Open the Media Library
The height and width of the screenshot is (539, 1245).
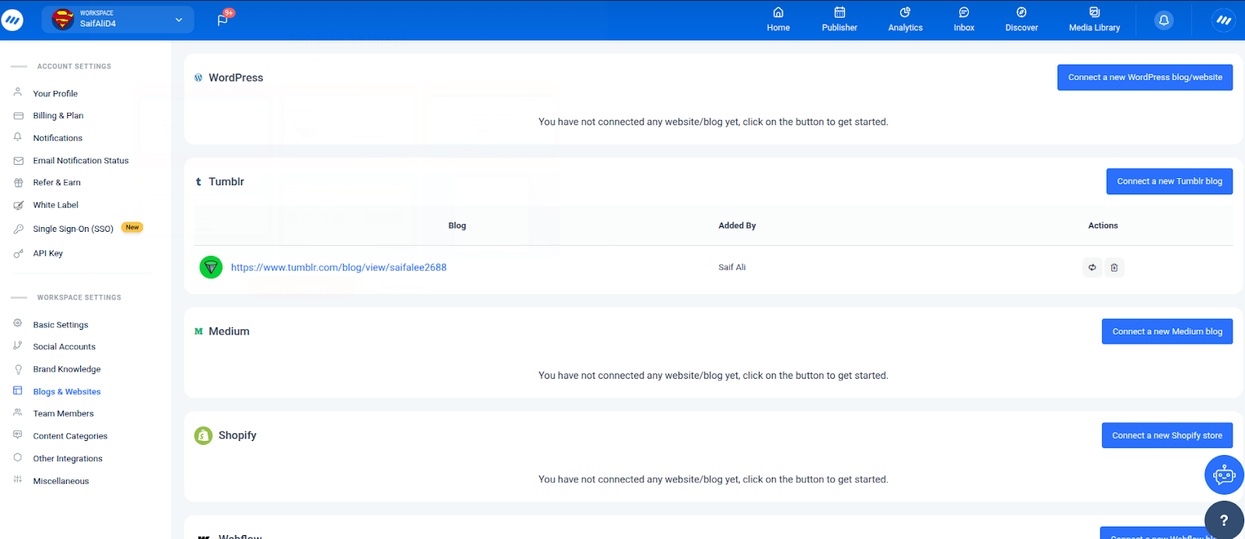(x=1094, y=20)
